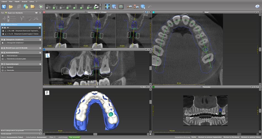Screen dimensions: 262x139
Task: Open the Plan menu
Action: pos(11,1)
